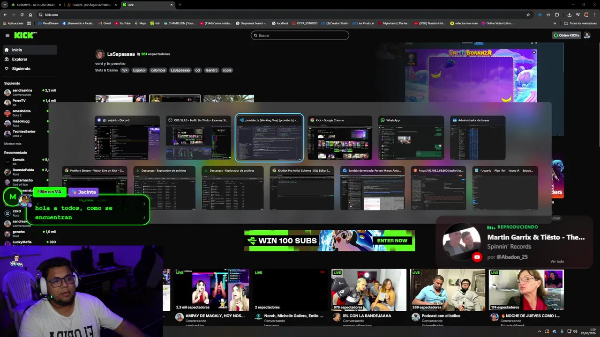Open Explorar in the sidebar
The image size is (600, 337).
point(20,59)
